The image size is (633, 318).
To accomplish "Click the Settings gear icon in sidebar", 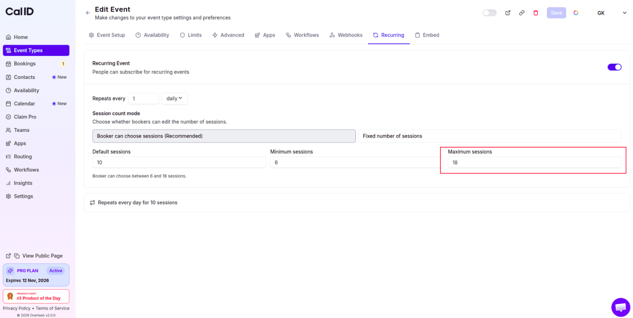I will coord(8,196).
